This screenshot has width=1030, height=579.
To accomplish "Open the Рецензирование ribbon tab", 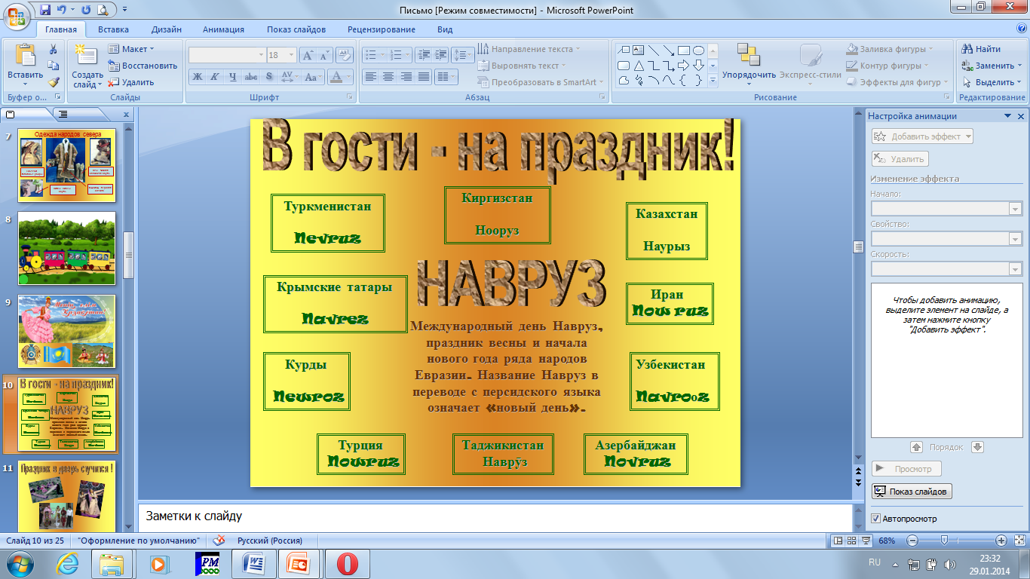I will [382, 29].
